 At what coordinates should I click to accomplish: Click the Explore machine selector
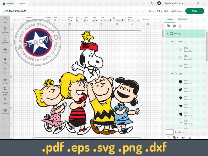tap(177, 11)
